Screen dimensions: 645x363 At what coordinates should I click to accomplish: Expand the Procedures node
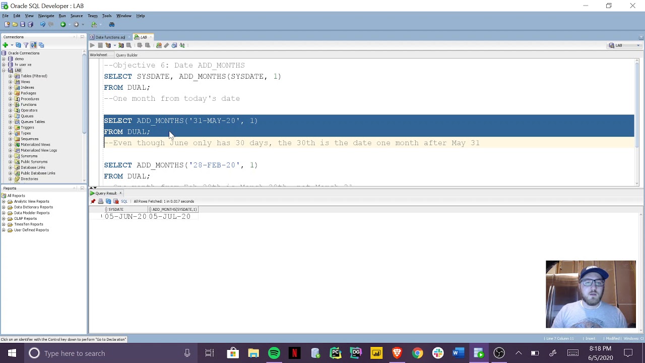pos(10,99)
